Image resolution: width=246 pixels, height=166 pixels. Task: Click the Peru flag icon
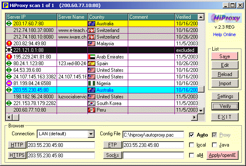92,110
